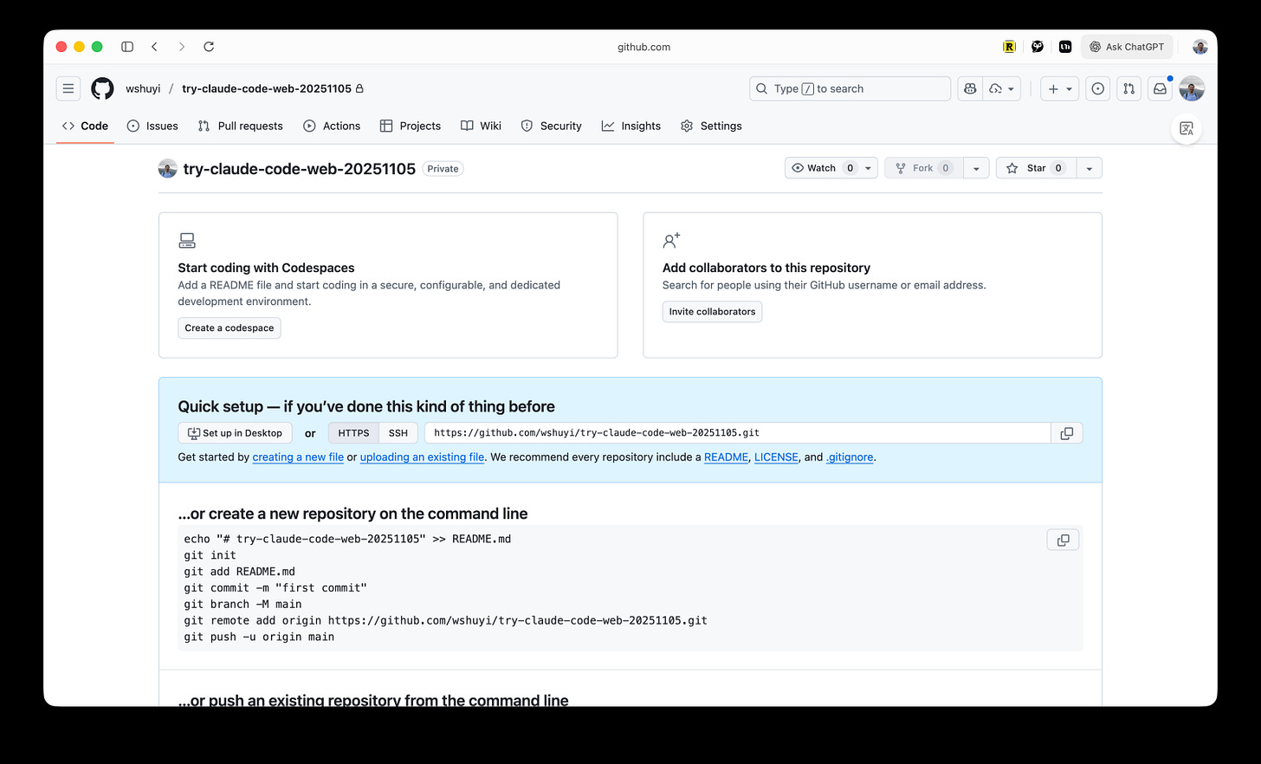Go back with browser back arrow
1261x764 pixels.
[x=154, y=47]
